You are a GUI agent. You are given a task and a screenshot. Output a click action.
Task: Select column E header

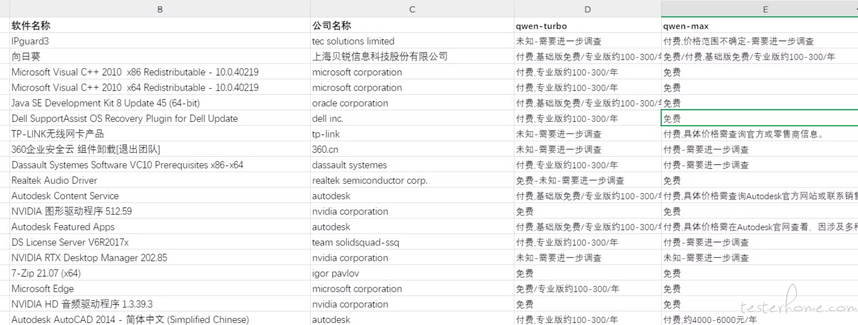[760, 9]
